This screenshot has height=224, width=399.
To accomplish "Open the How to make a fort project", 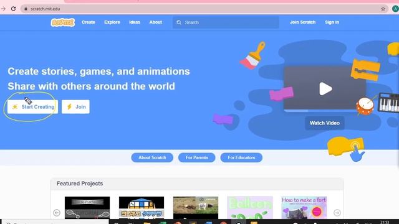I will [x=304, y=207].
